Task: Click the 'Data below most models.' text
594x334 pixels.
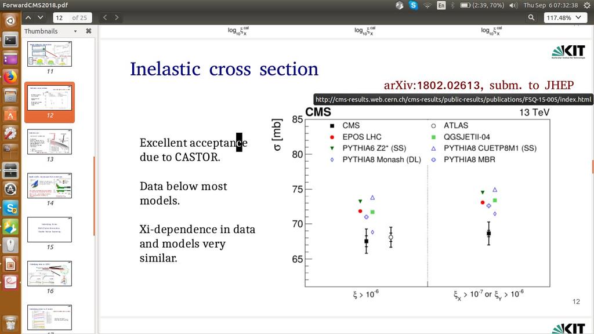Action: tap(183, 194)
